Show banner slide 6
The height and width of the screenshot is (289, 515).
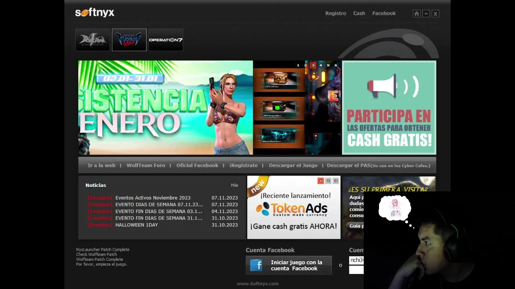(336, 65)
